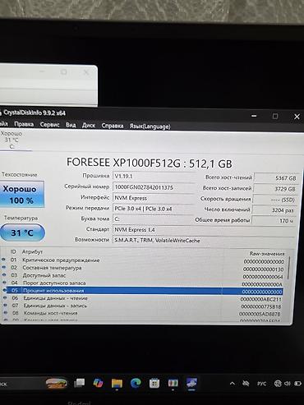Open the Правка menu
The width and height of the screenshot is (304, 405).
(x=24, y=124)
